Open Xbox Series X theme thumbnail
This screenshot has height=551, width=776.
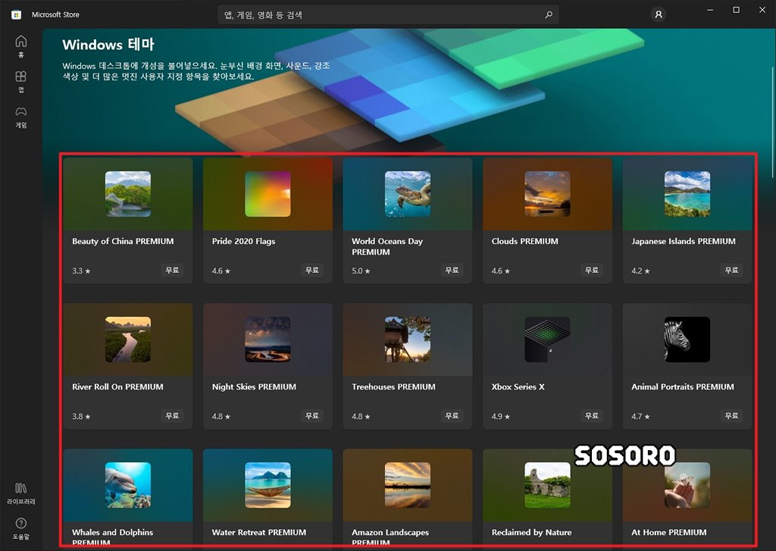[x=547, y=339]
